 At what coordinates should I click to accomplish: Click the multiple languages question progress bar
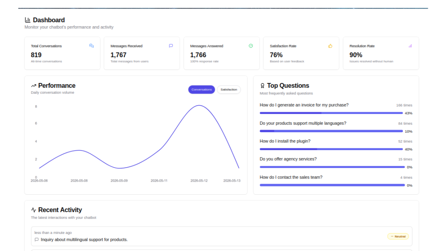click(x=331, y=131)
